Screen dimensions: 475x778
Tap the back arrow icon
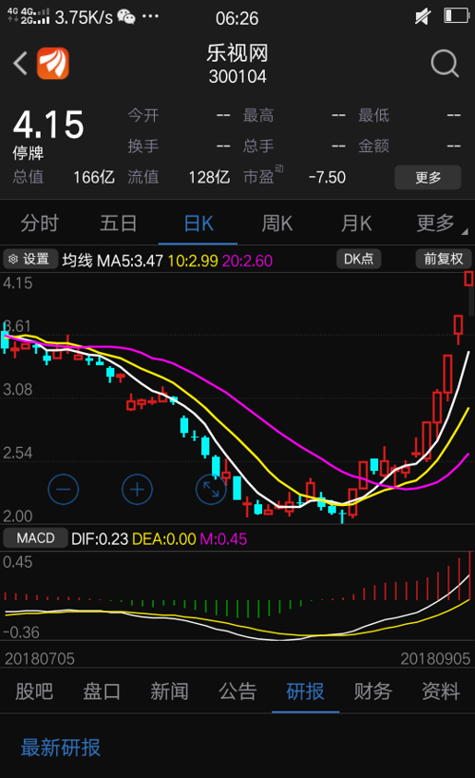click(20, 64)
